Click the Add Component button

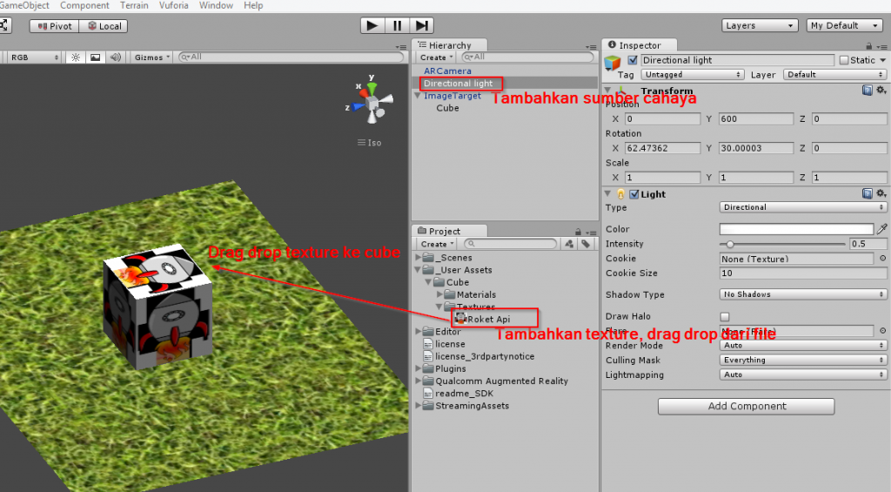746,407
